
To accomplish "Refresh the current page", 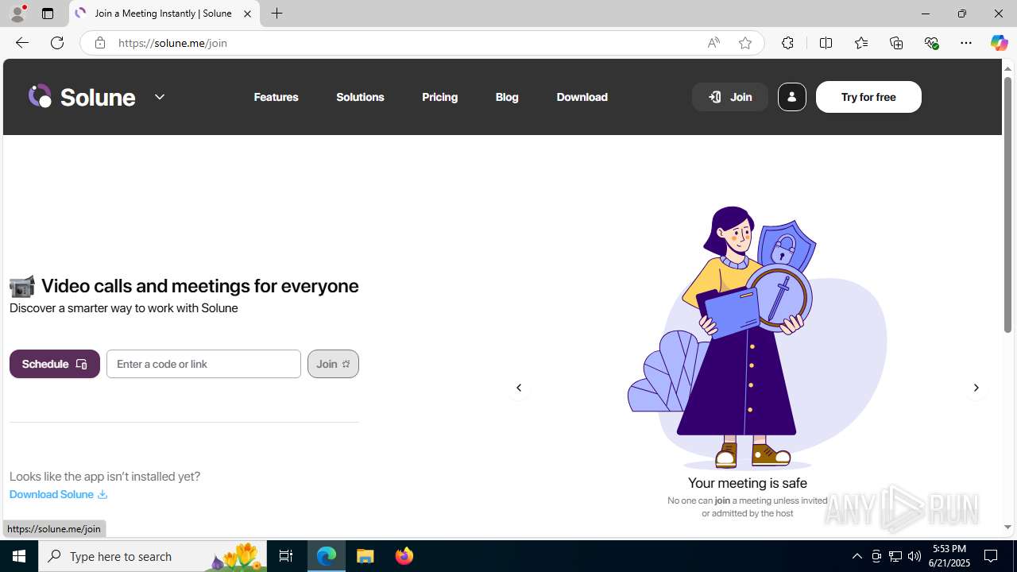I will (x=57, y=43).
